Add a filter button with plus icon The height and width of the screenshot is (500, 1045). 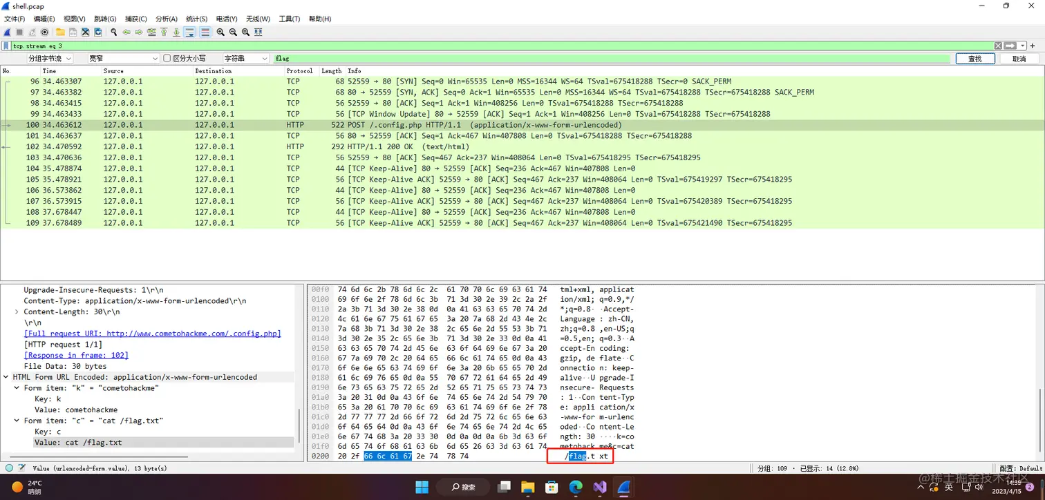pos(1033,46)
